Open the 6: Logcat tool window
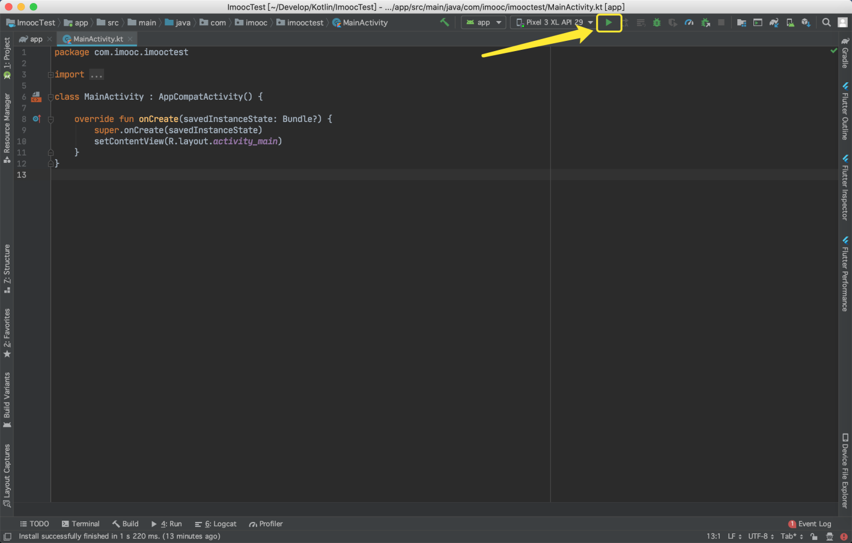The height and width of the screenshot is (543, 852). (215, 524)
